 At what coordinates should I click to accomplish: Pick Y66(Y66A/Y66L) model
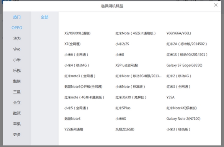pos(178,33)
